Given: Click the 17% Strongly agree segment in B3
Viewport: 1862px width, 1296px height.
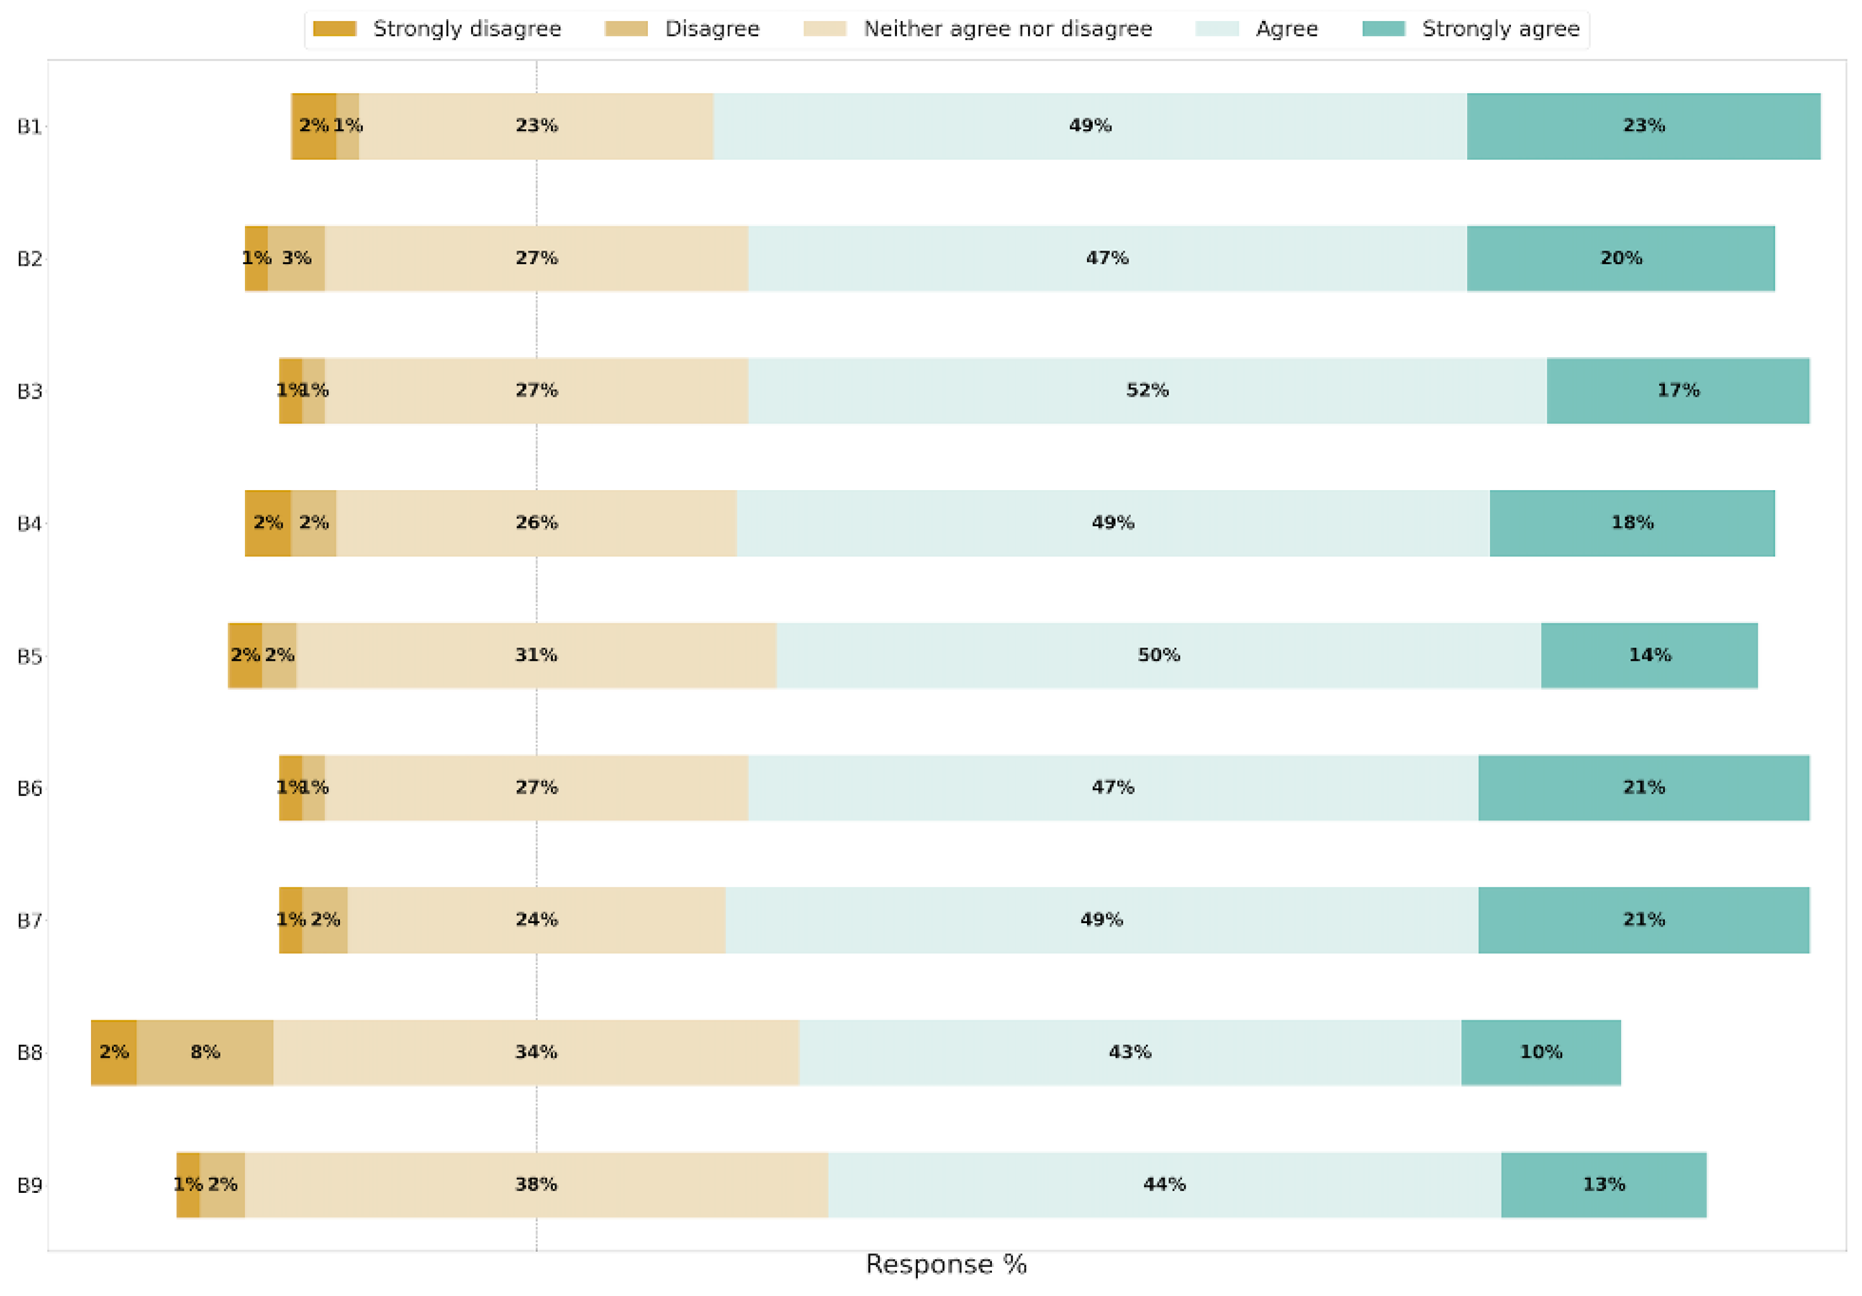Looking at the screenshot, I should 1677,390.
